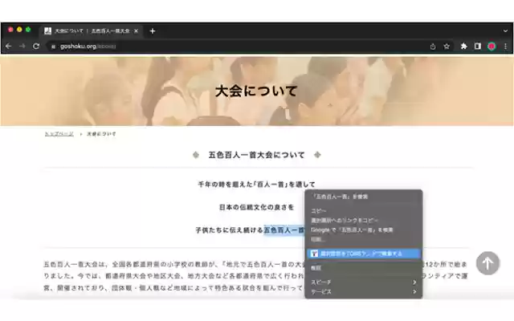Open the Chrome three-dot menu
This screenshot has height=321, width=514.
tap(506, 47)
